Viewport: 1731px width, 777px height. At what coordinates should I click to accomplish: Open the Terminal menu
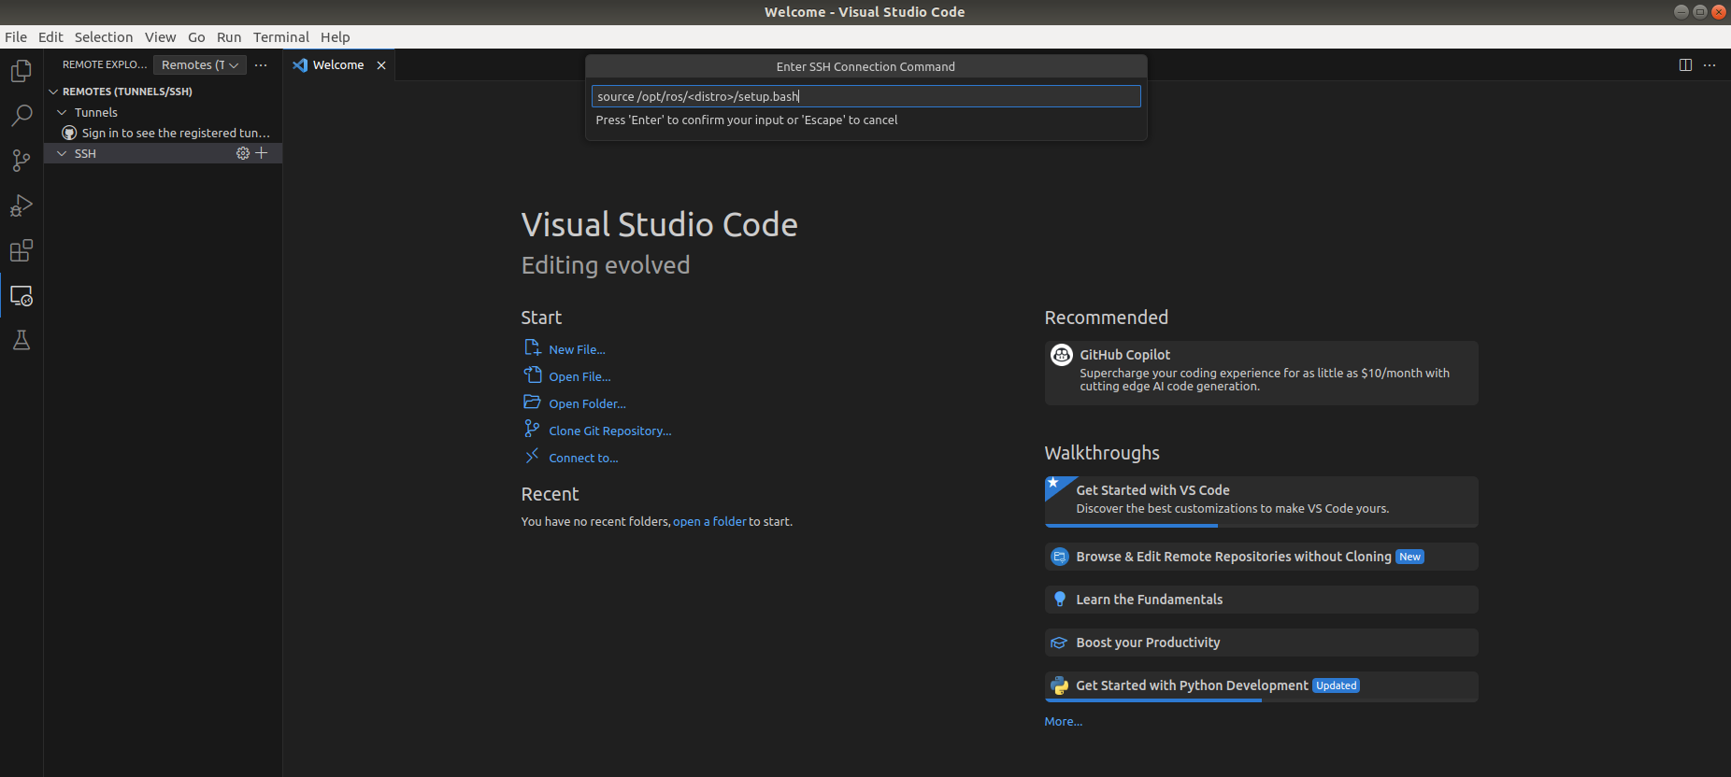(x=280, y=37)
